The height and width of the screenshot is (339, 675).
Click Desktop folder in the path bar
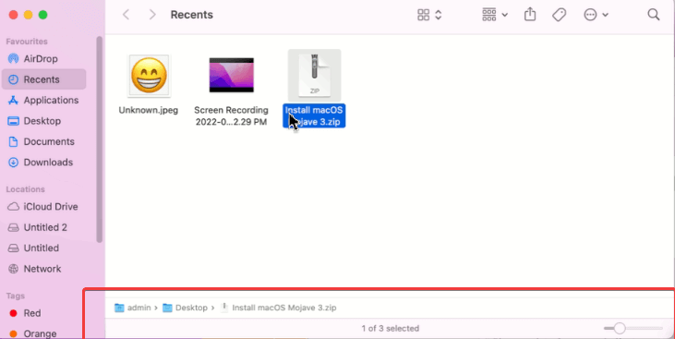click(185, 308)
